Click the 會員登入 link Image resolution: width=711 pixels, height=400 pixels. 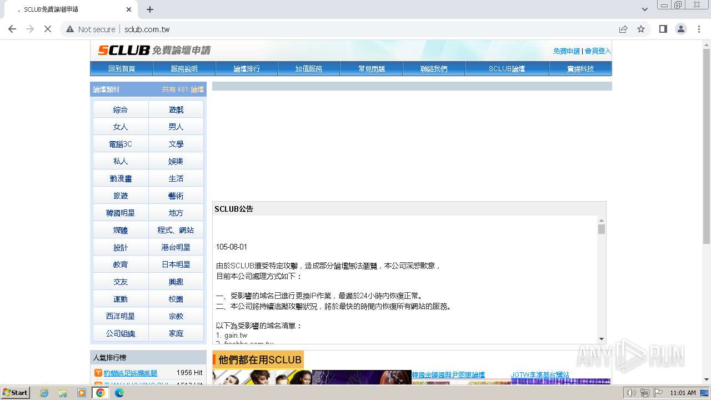(x=598, y=51)
